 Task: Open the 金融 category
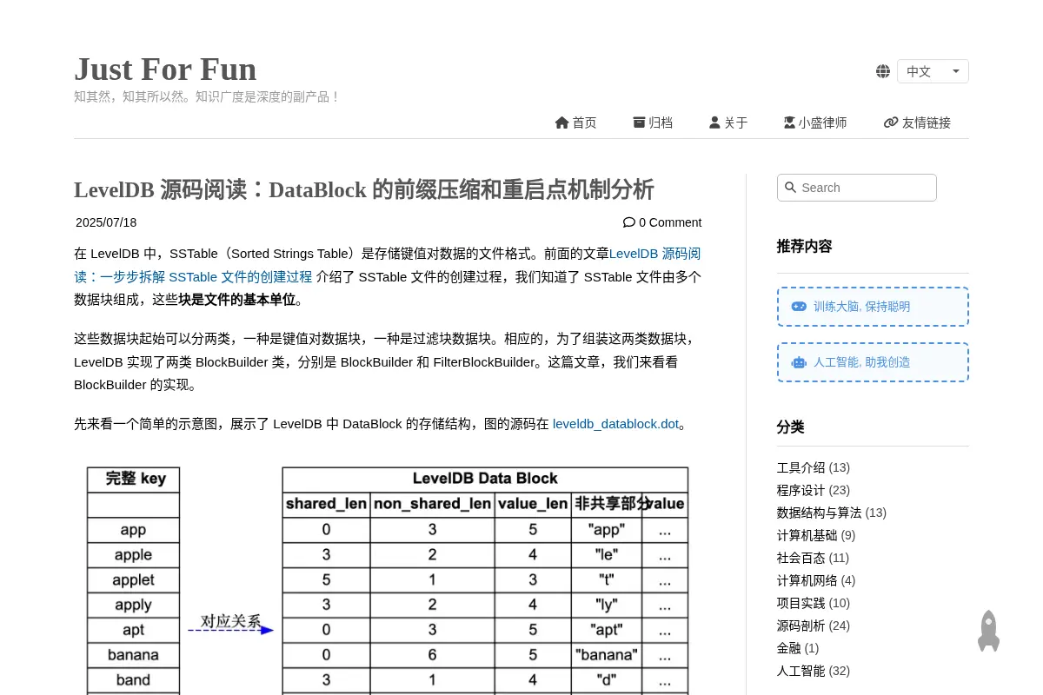coord(788,648)
